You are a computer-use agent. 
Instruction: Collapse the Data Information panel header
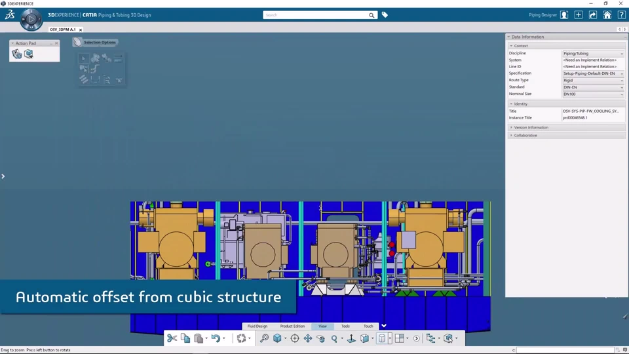[x=508, y=37]
